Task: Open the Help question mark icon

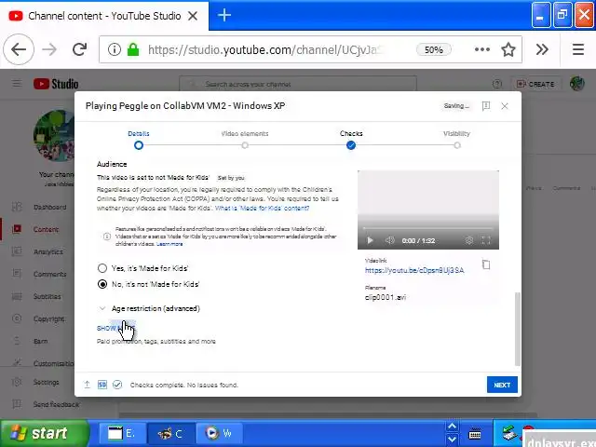Action: [496, 84]
